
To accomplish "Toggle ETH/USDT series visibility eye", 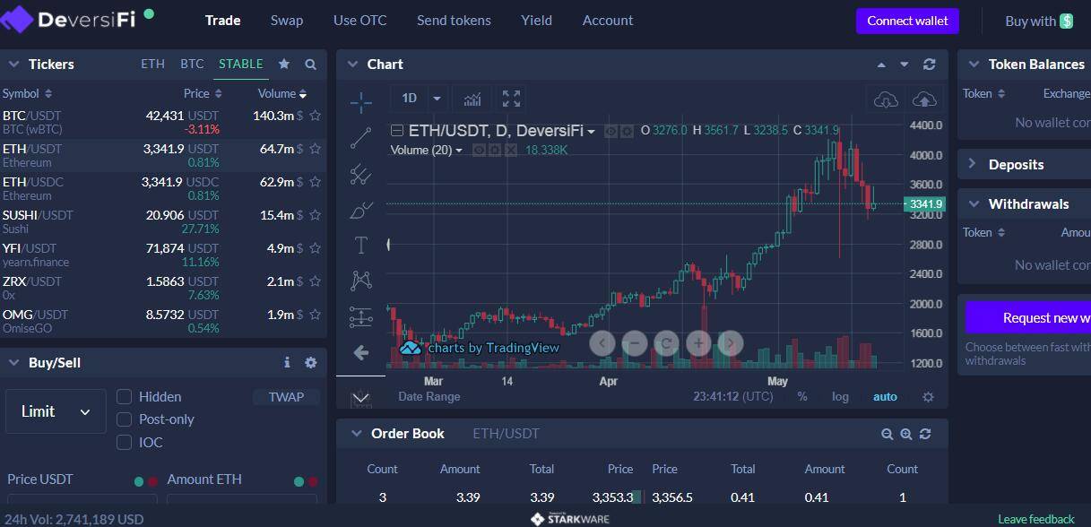I will pyautogui.click(x=611, y=131).
